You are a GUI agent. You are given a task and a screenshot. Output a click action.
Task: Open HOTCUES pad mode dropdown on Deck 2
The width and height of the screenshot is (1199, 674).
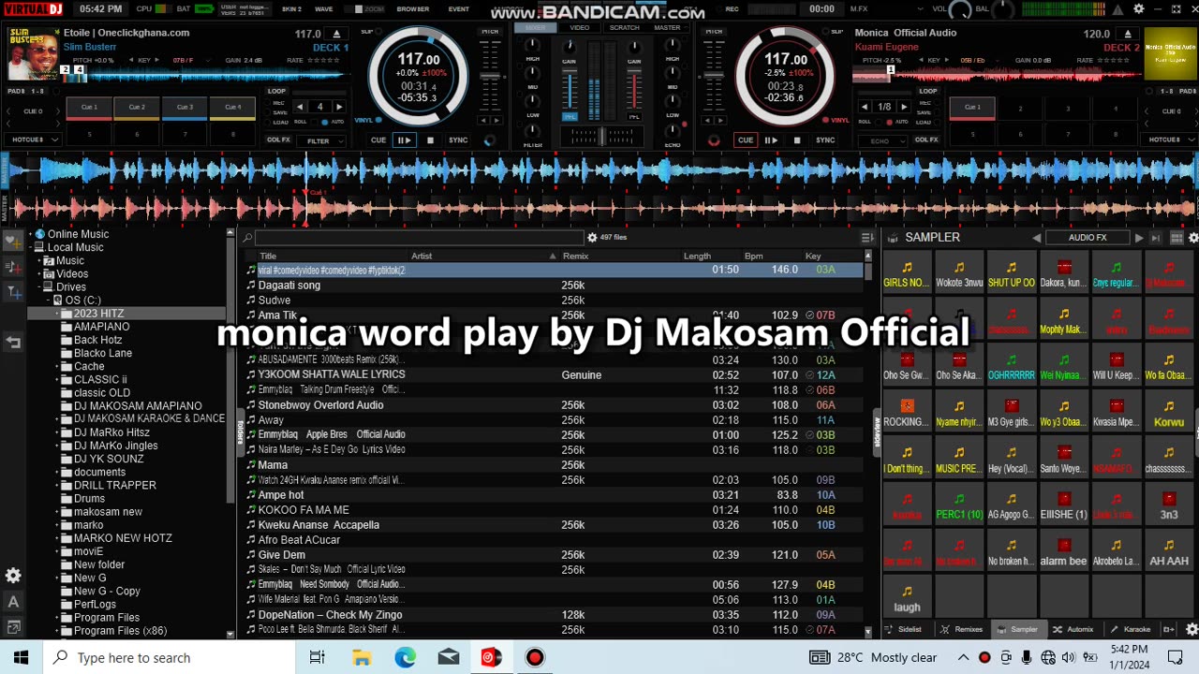1168,139
